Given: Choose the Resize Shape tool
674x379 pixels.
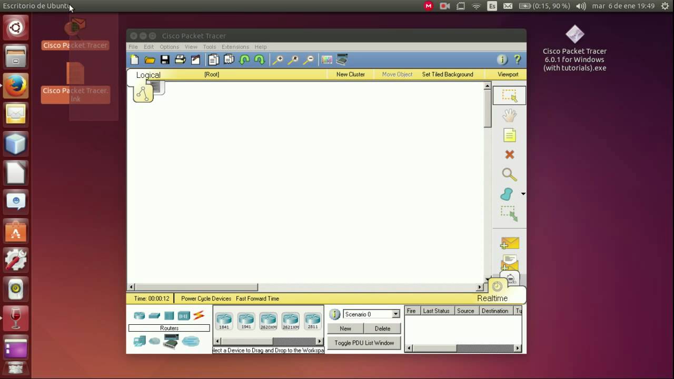Looking at the screenshot, I should click(509, 214).
